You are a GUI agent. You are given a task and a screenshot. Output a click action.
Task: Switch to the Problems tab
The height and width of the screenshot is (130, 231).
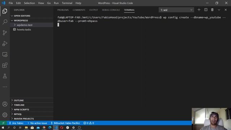point(63,10)
